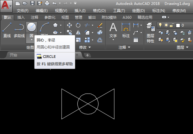Click the Save icon in quick access toolbar
The height and width of the screenshot is (134, 193).
point(32,4)
